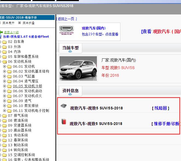Select tree item 16 信息、仪表和警告系统

pyautogui.click(x=29, y=160)
